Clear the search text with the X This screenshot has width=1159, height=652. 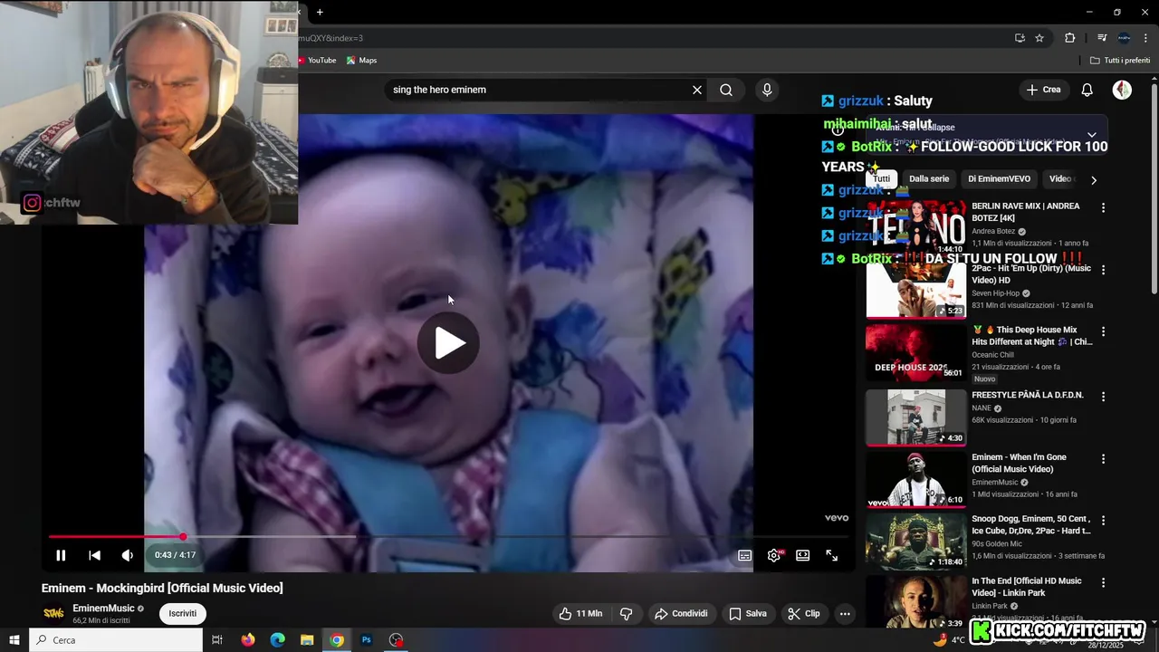pyautogui.click(x=697, y=90)
